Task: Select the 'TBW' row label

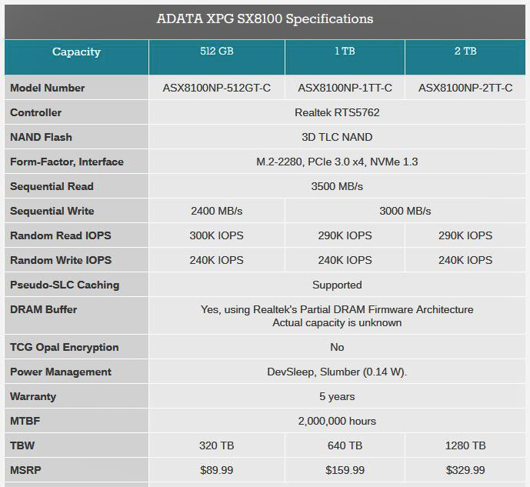Action: click(x=22, y=445)
